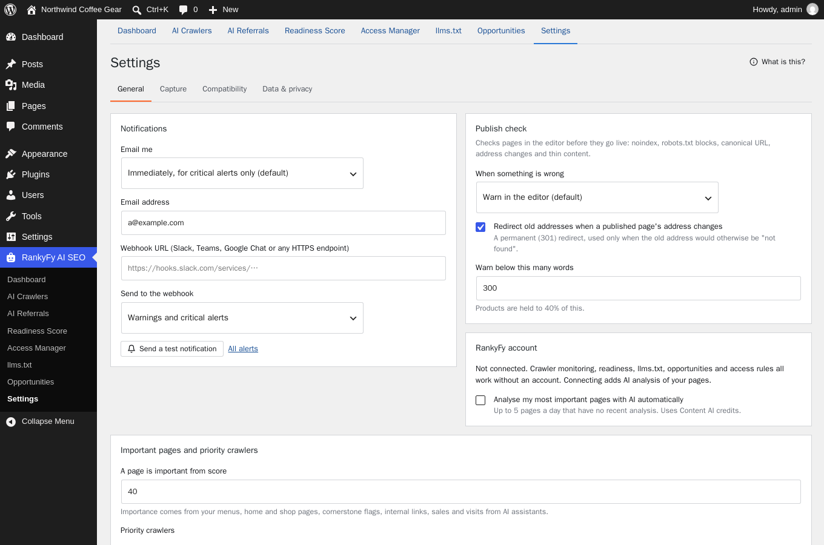824x545 pixels.
Task: Click the Collapse Menu arrow icon
Action: tap(11, 422)
